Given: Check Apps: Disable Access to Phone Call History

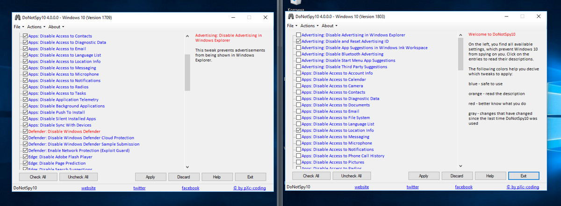Looking at the screenshot, I should tap(298, 156).
